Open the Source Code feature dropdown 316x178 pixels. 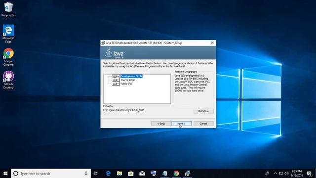pos(116,80)
